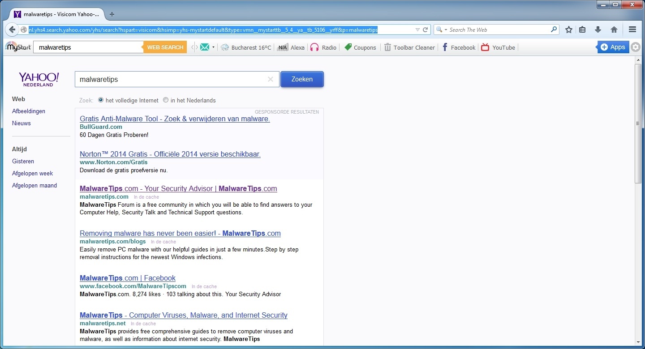Viewport: 645px width, 349px height.
Task: Launch Toolbar Cleaner from MyStart toolbar
Action: tap(409, 47)
